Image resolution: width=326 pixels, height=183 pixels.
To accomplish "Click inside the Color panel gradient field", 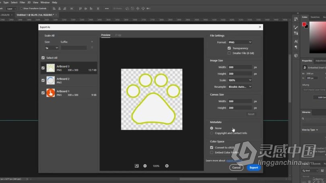I will tap(318, 37).
